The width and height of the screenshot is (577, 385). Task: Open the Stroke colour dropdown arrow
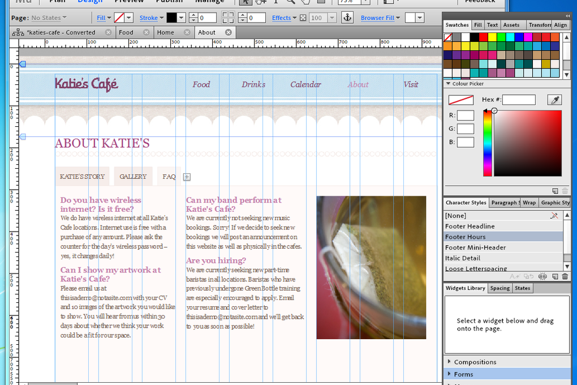(181, 18)
